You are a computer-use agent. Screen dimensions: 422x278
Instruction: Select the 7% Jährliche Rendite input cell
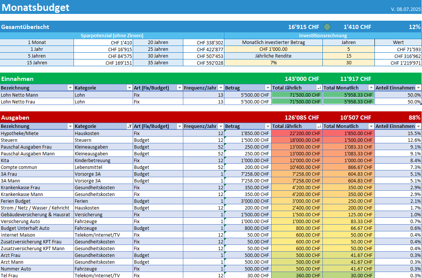coord(273,63)
